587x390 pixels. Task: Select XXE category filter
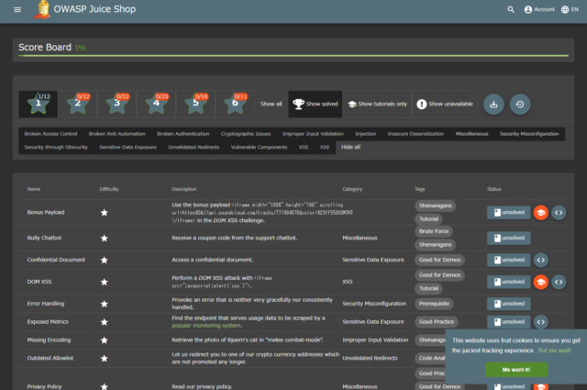(325, 147)
